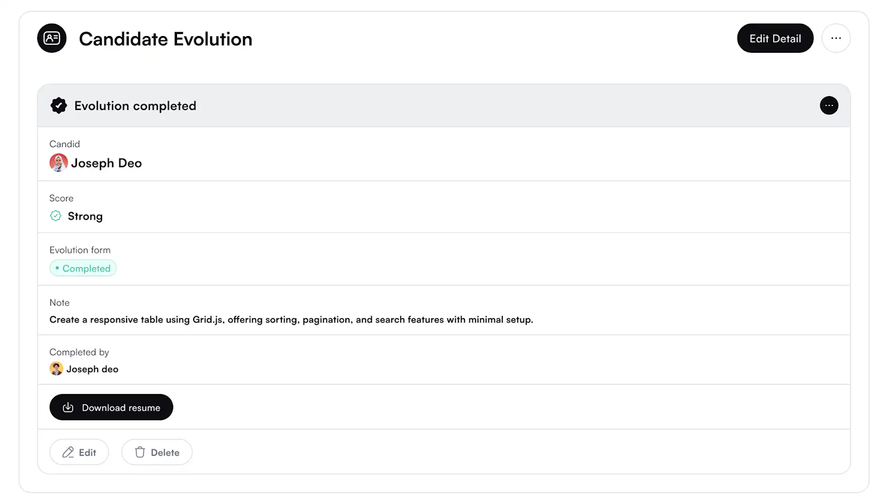Screen dimensions: 888x504
Task: Click the Joseph Deo candidate name
Action: (x=106, y=163)
